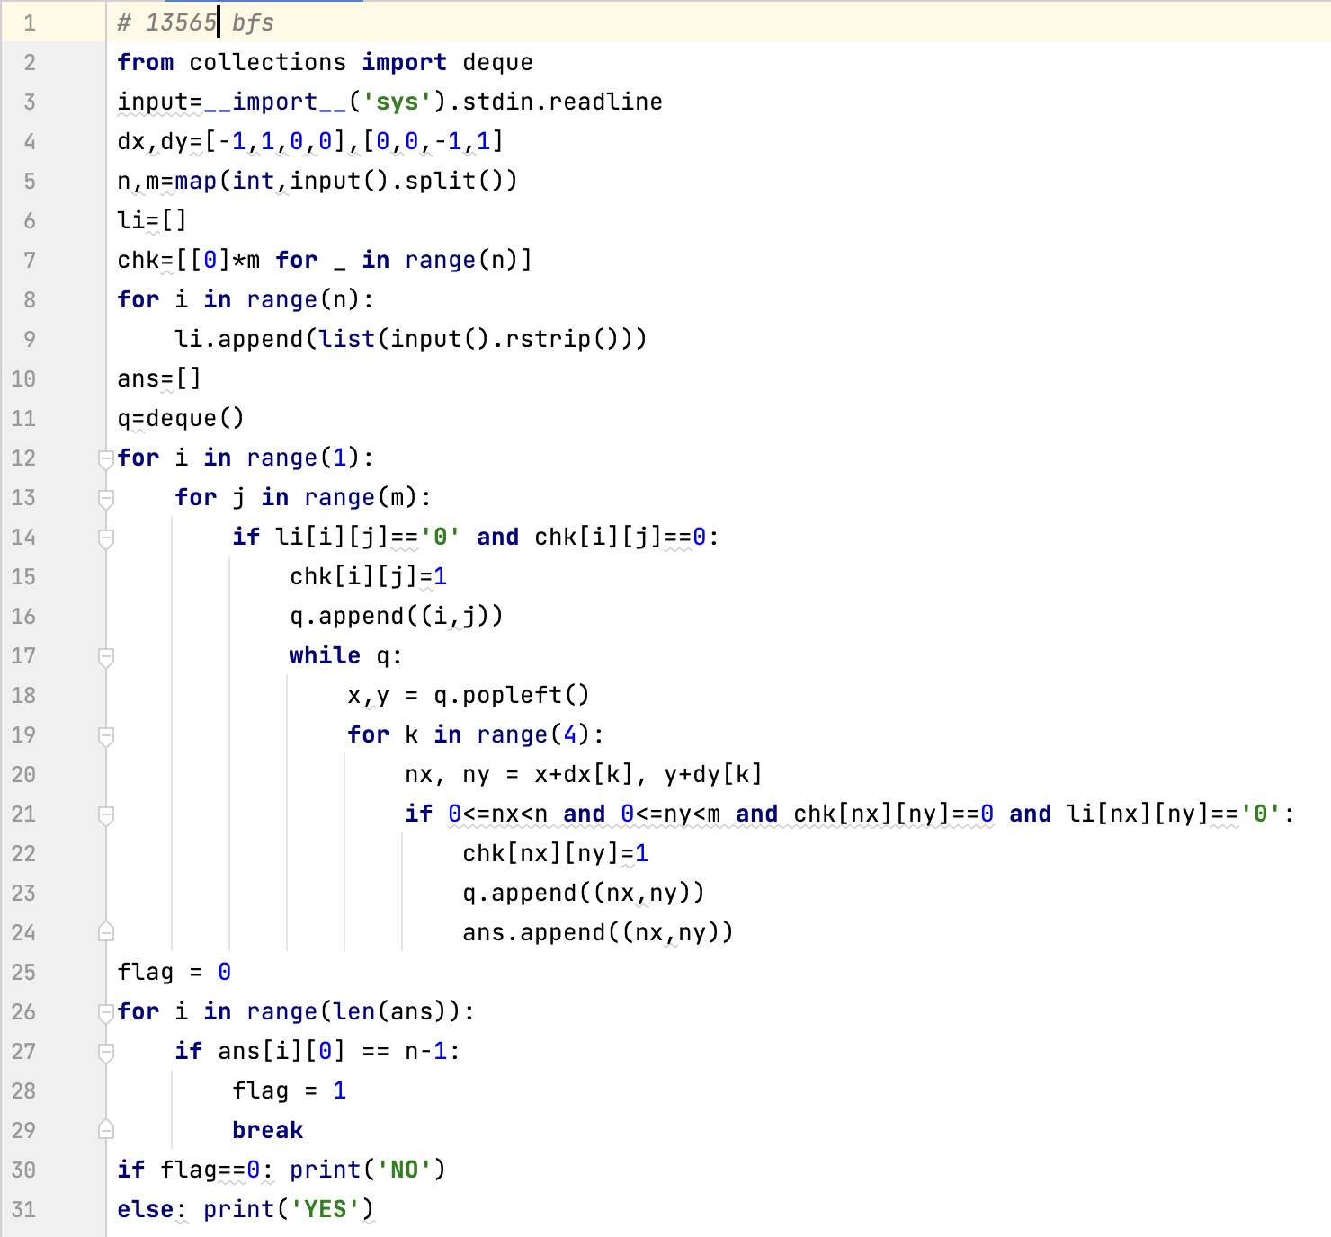Click 'li=[]' on line 6
The image size is (1331, 1237).
point(152,220)
